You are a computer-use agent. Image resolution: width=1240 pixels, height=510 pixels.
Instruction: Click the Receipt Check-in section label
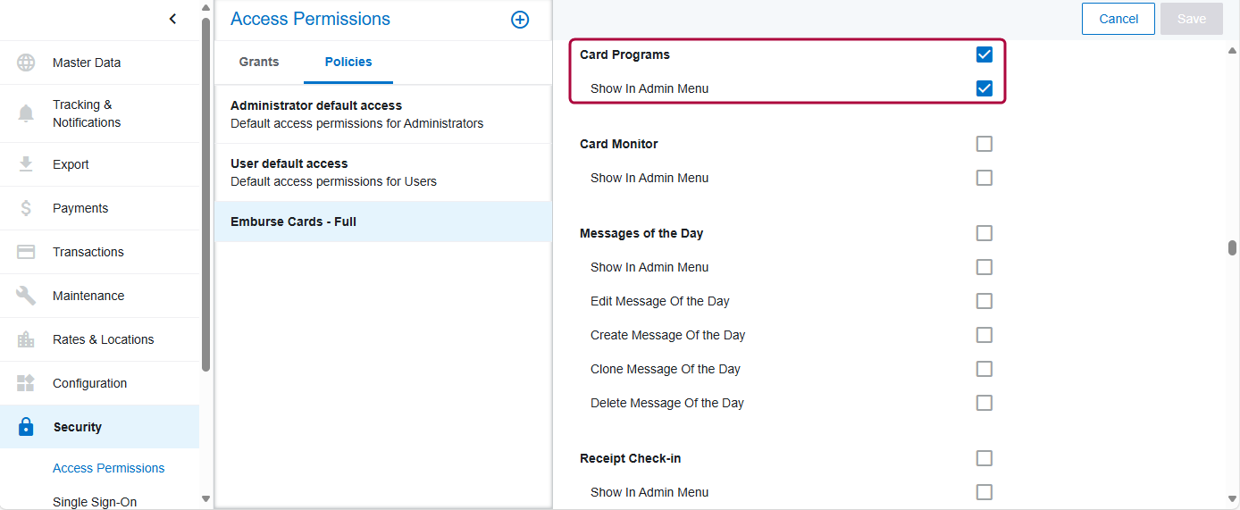point(631,458)
